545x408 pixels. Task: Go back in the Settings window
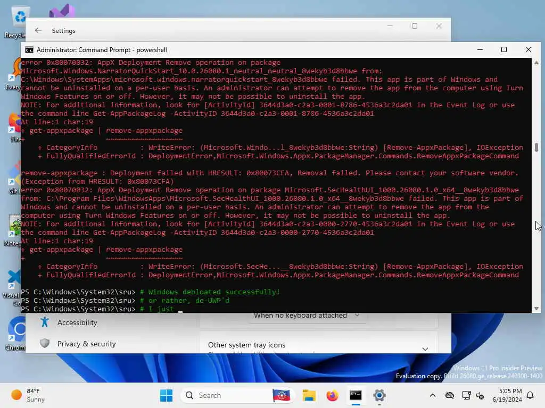[x=38, y=30]
